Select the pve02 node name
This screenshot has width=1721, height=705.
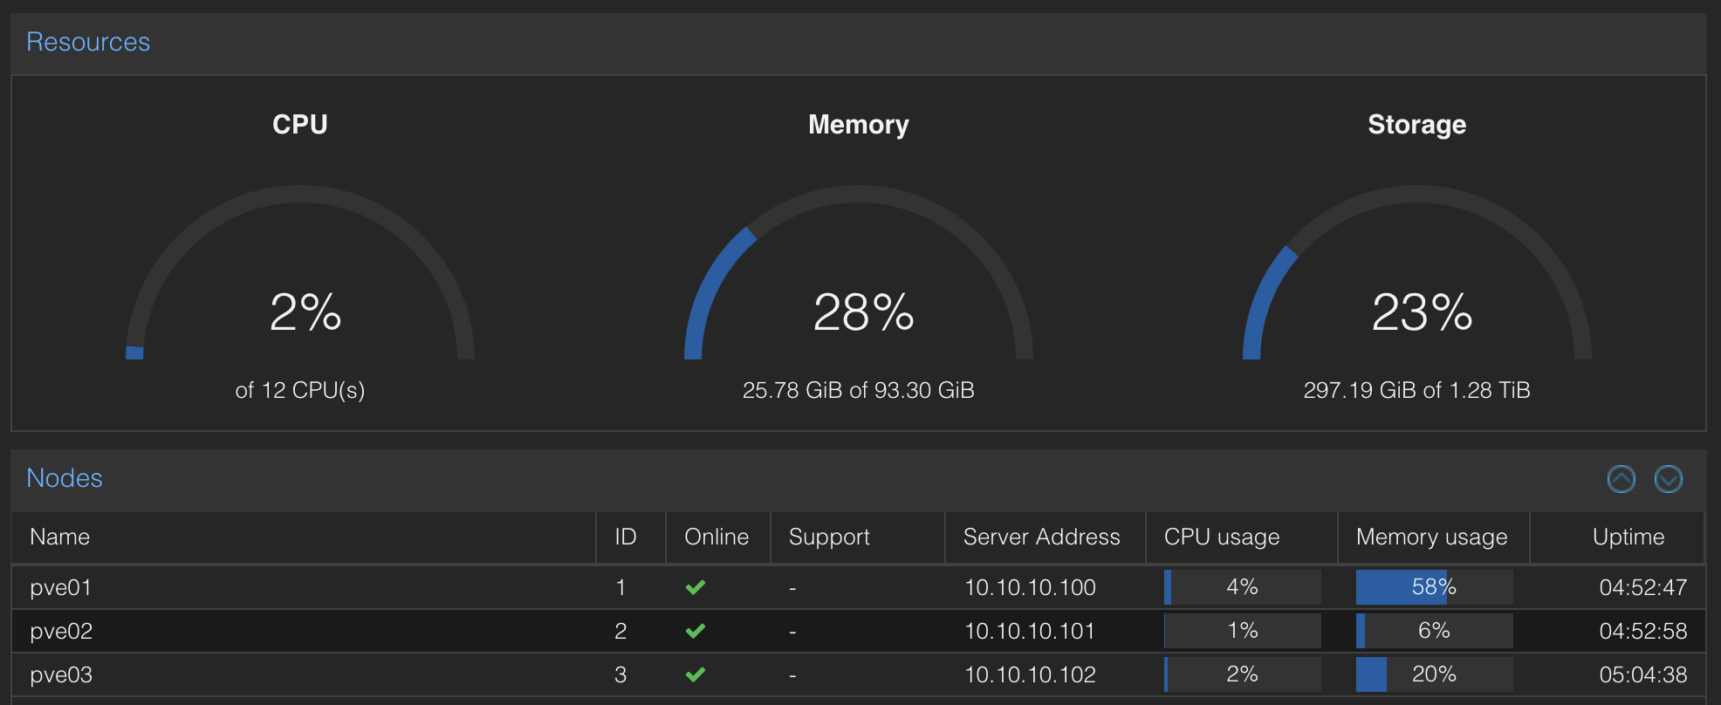click(x=60, y=631)
